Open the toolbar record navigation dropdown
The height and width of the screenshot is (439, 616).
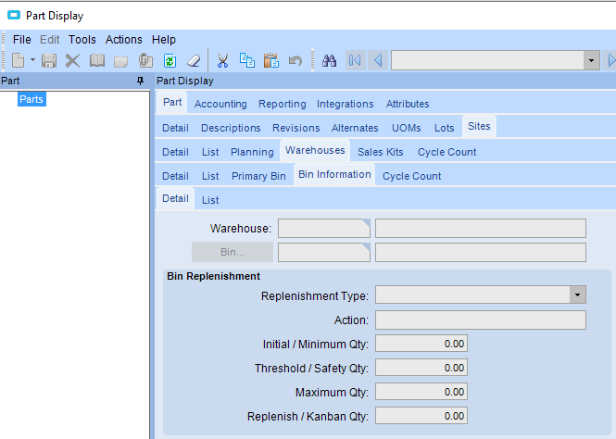(x=591, y=60)
